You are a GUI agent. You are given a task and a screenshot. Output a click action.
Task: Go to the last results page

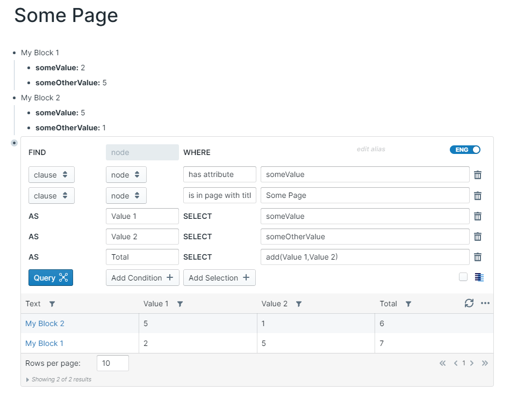(485, 363)
